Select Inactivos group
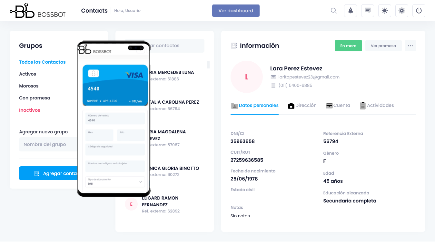The image size is (435, 248). (30, 110)
